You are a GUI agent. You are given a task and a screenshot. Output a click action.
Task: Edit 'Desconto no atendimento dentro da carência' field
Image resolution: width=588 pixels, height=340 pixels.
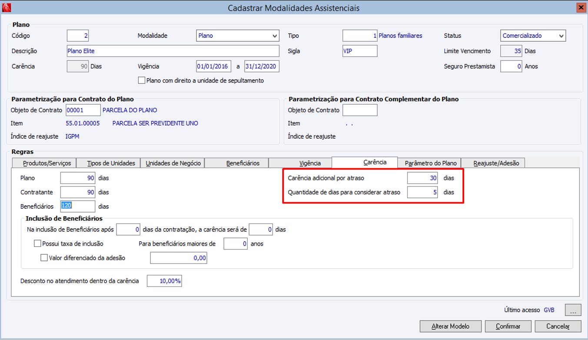(164, 281)
